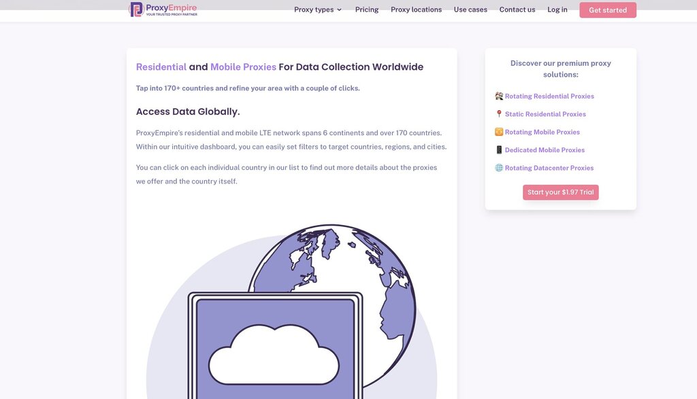The image size is (697, 399).
Task: Open the Rotating Residential Proxies link
Action: pyautogui.click(x=549, y=96)
